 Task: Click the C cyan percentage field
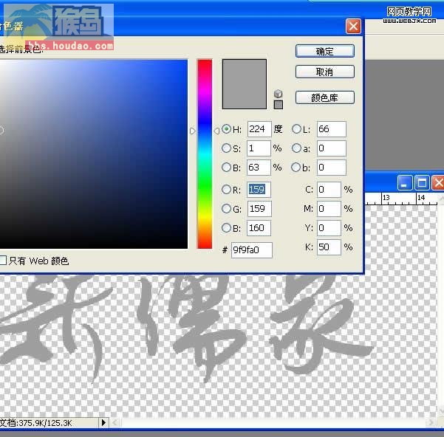329,190
